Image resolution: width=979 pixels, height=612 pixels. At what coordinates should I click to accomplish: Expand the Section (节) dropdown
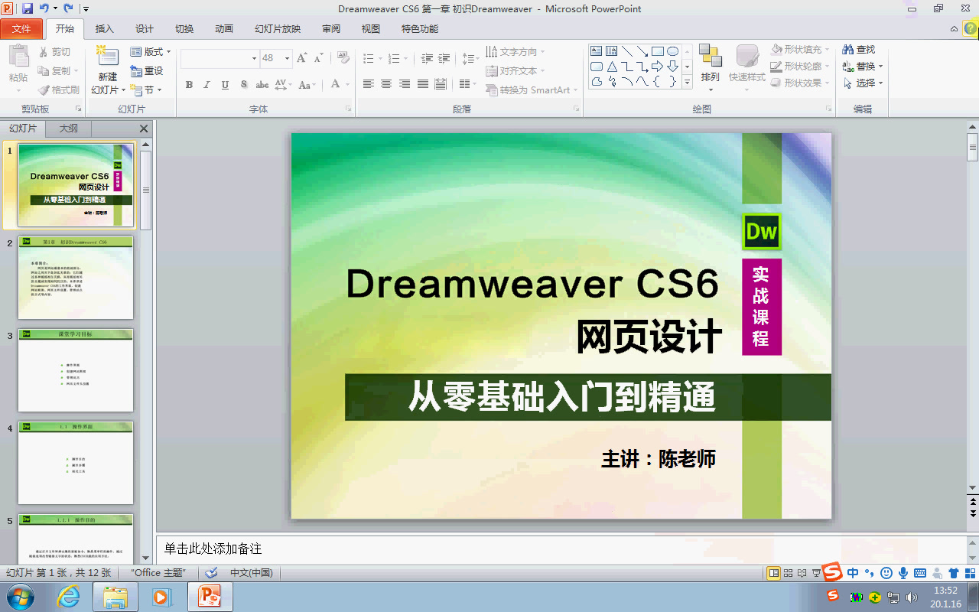pos(146,90)
